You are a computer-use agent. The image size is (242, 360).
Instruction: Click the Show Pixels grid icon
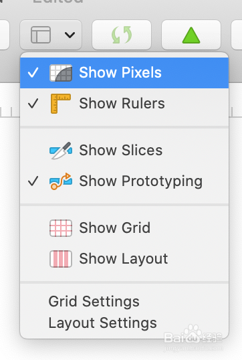pos(61,73)
